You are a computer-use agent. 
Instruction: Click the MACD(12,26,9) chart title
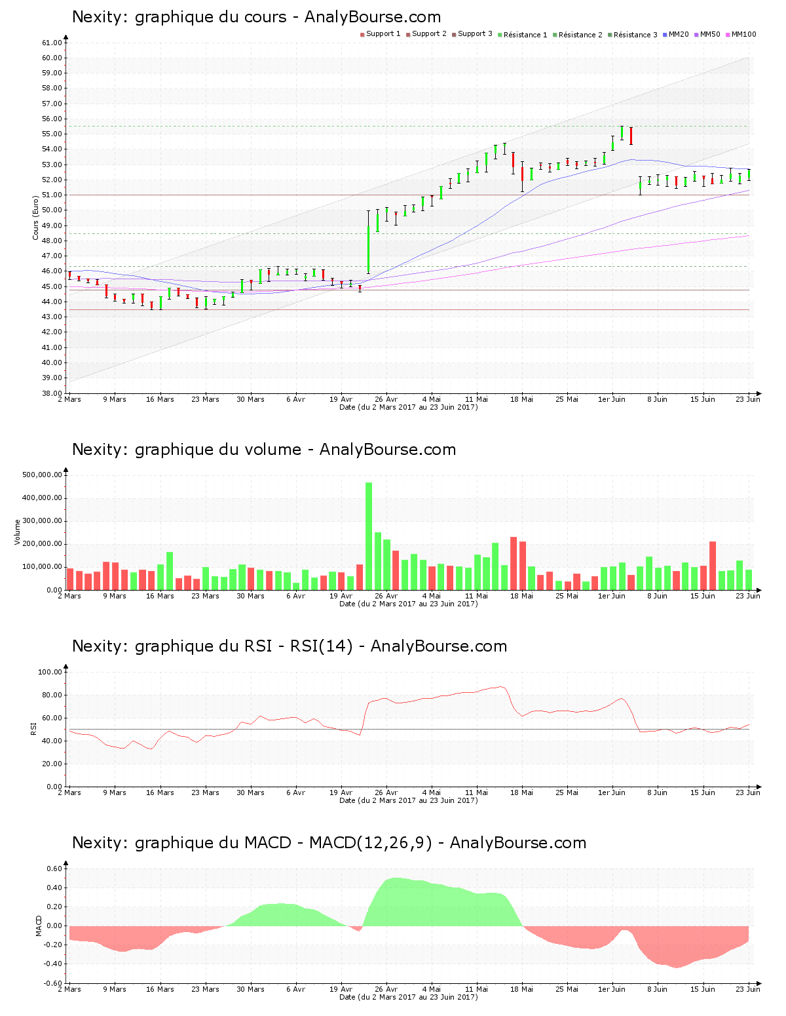click(x=329, y=843)
